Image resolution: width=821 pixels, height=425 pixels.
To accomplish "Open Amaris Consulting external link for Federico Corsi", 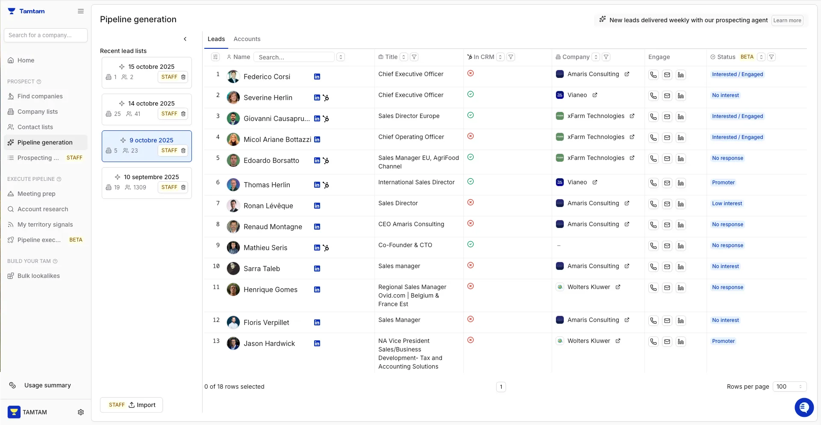I will coord(627,74).
